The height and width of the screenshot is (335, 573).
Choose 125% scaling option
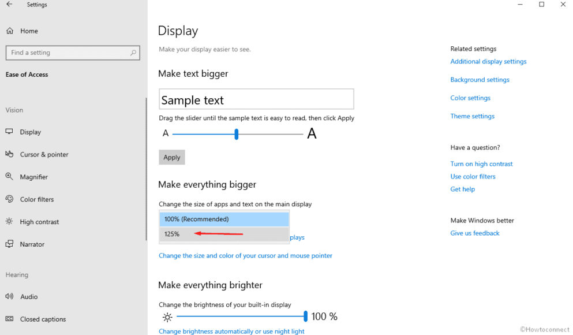tap(224, 234)
